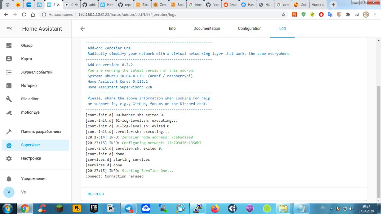381x214 pixels.
Task: Bookmark this page with star icon
Action: coord(283,15)
